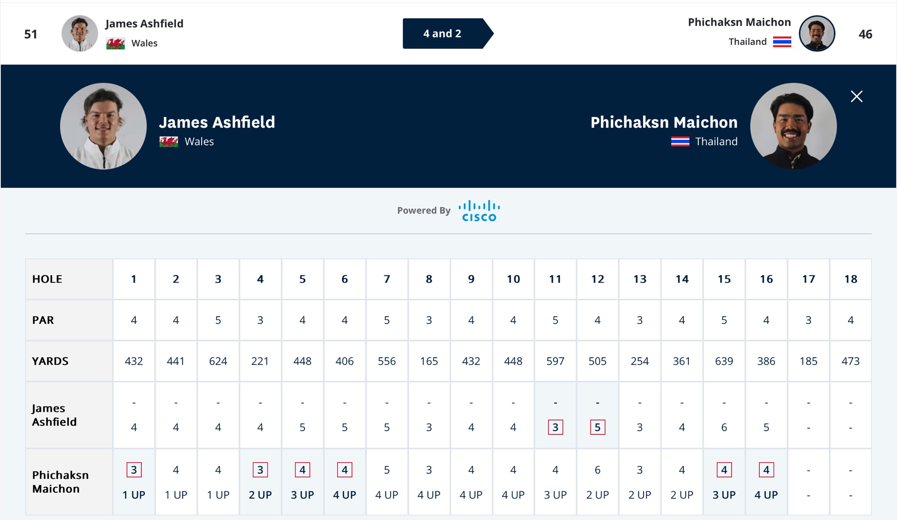Image resolution: width=897 pixels, height=520 pixels.
Task: Click seed number 51 beside James Ashfield
Action: pos(30,34)
